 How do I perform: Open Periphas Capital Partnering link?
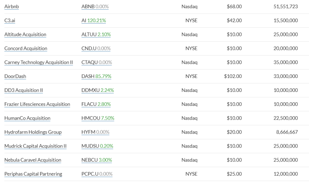coord(33,174)
